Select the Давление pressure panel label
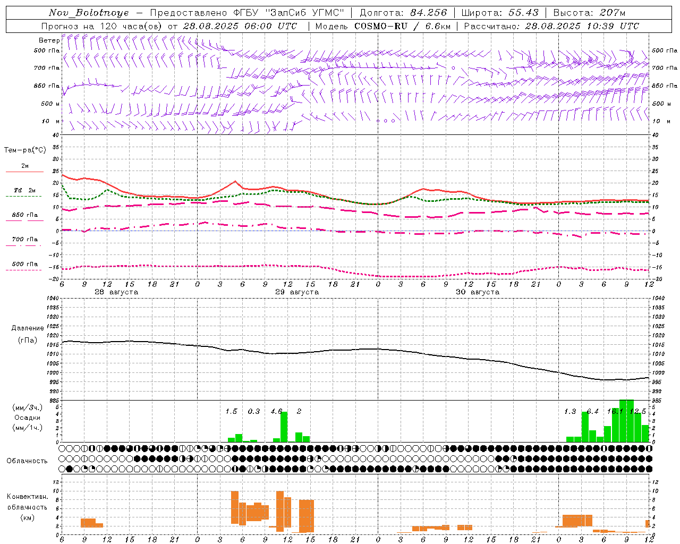 coord(28,328)
